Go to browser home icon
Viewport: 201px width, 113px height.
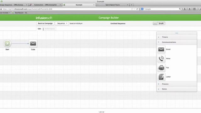[x=190, y=9]
